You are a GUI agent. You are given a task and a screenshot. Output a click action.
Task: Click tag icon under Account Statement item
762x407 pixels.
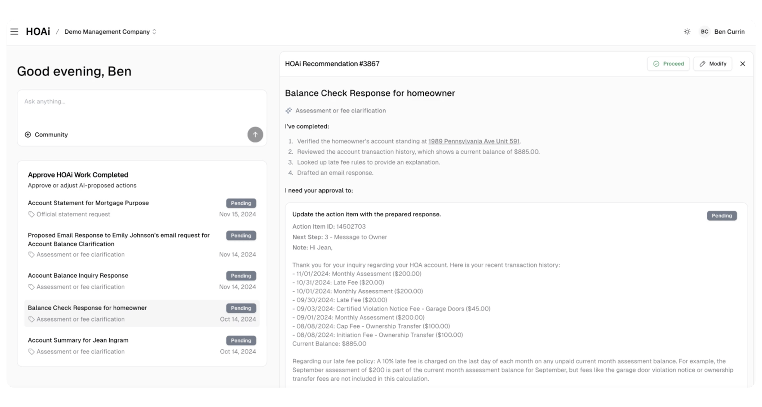[x=31, y=214]
